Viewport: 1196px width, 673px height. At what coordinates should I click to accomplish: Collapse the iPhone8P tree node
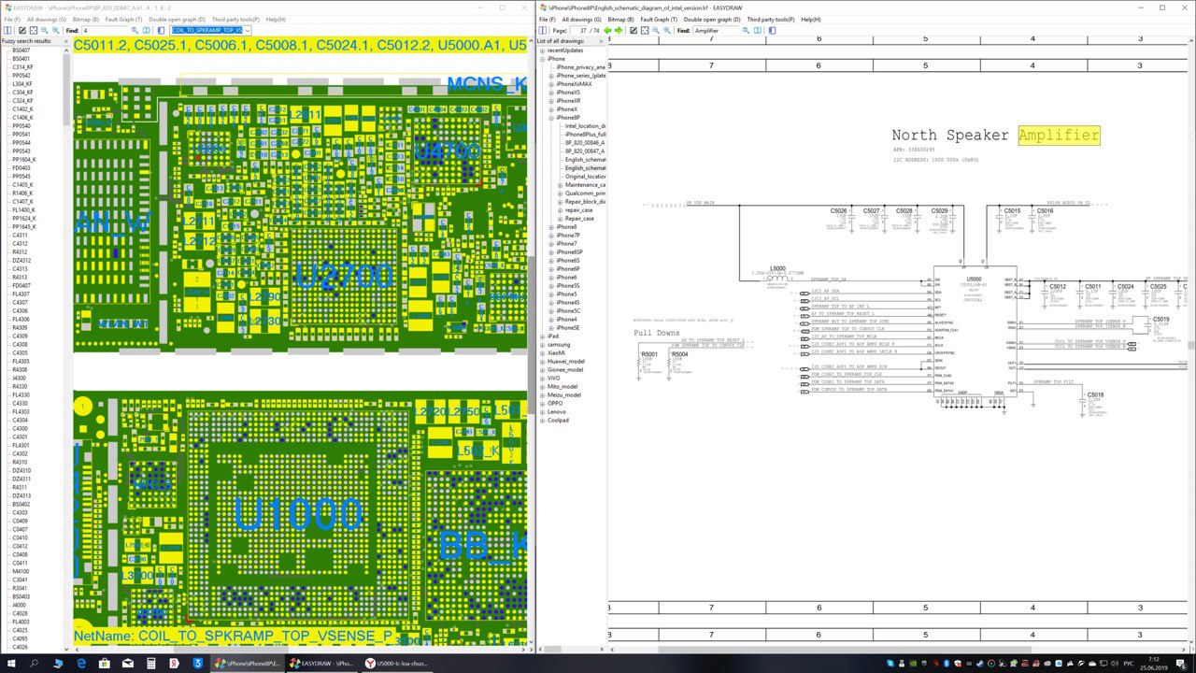pyautogui.click(x=551, y=118)
